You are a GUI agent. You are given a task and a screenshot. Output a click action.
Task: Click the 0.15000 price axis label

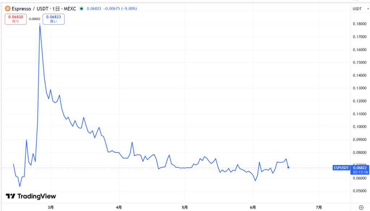360,63
